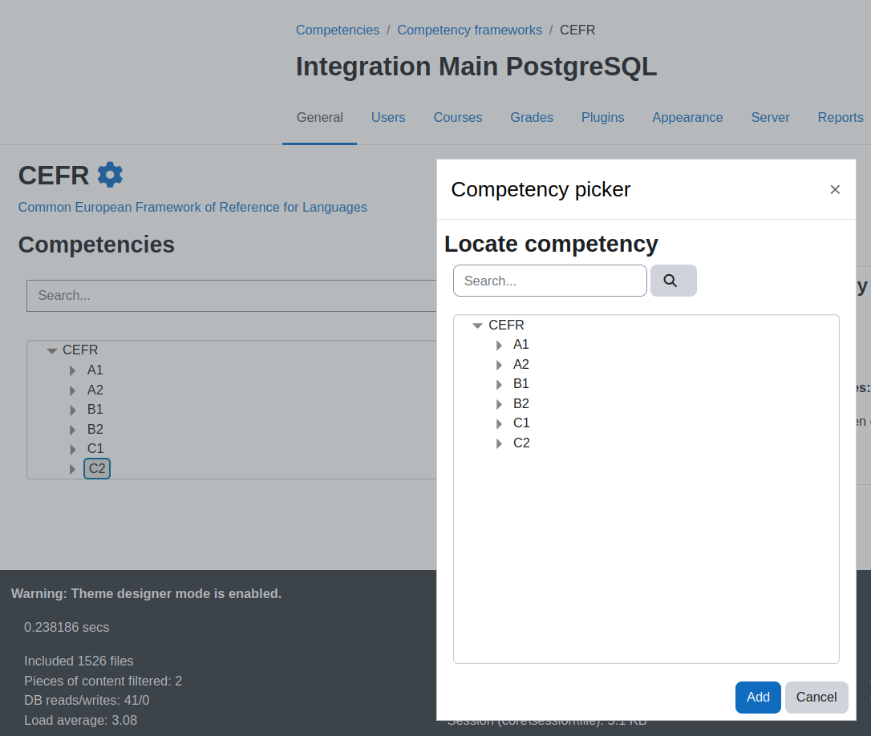This screenshot has width=871, height=736.
Task: Open Common European Framework of Reference link
Action: (x=192, y=207)
